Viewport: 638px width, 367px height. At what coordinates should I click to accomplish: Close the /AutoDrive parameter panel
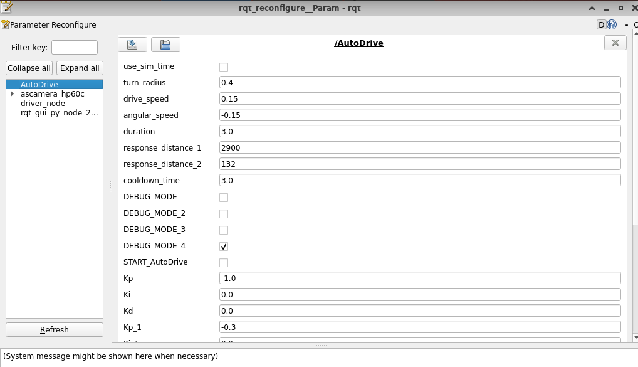click(x=615, y=43)
